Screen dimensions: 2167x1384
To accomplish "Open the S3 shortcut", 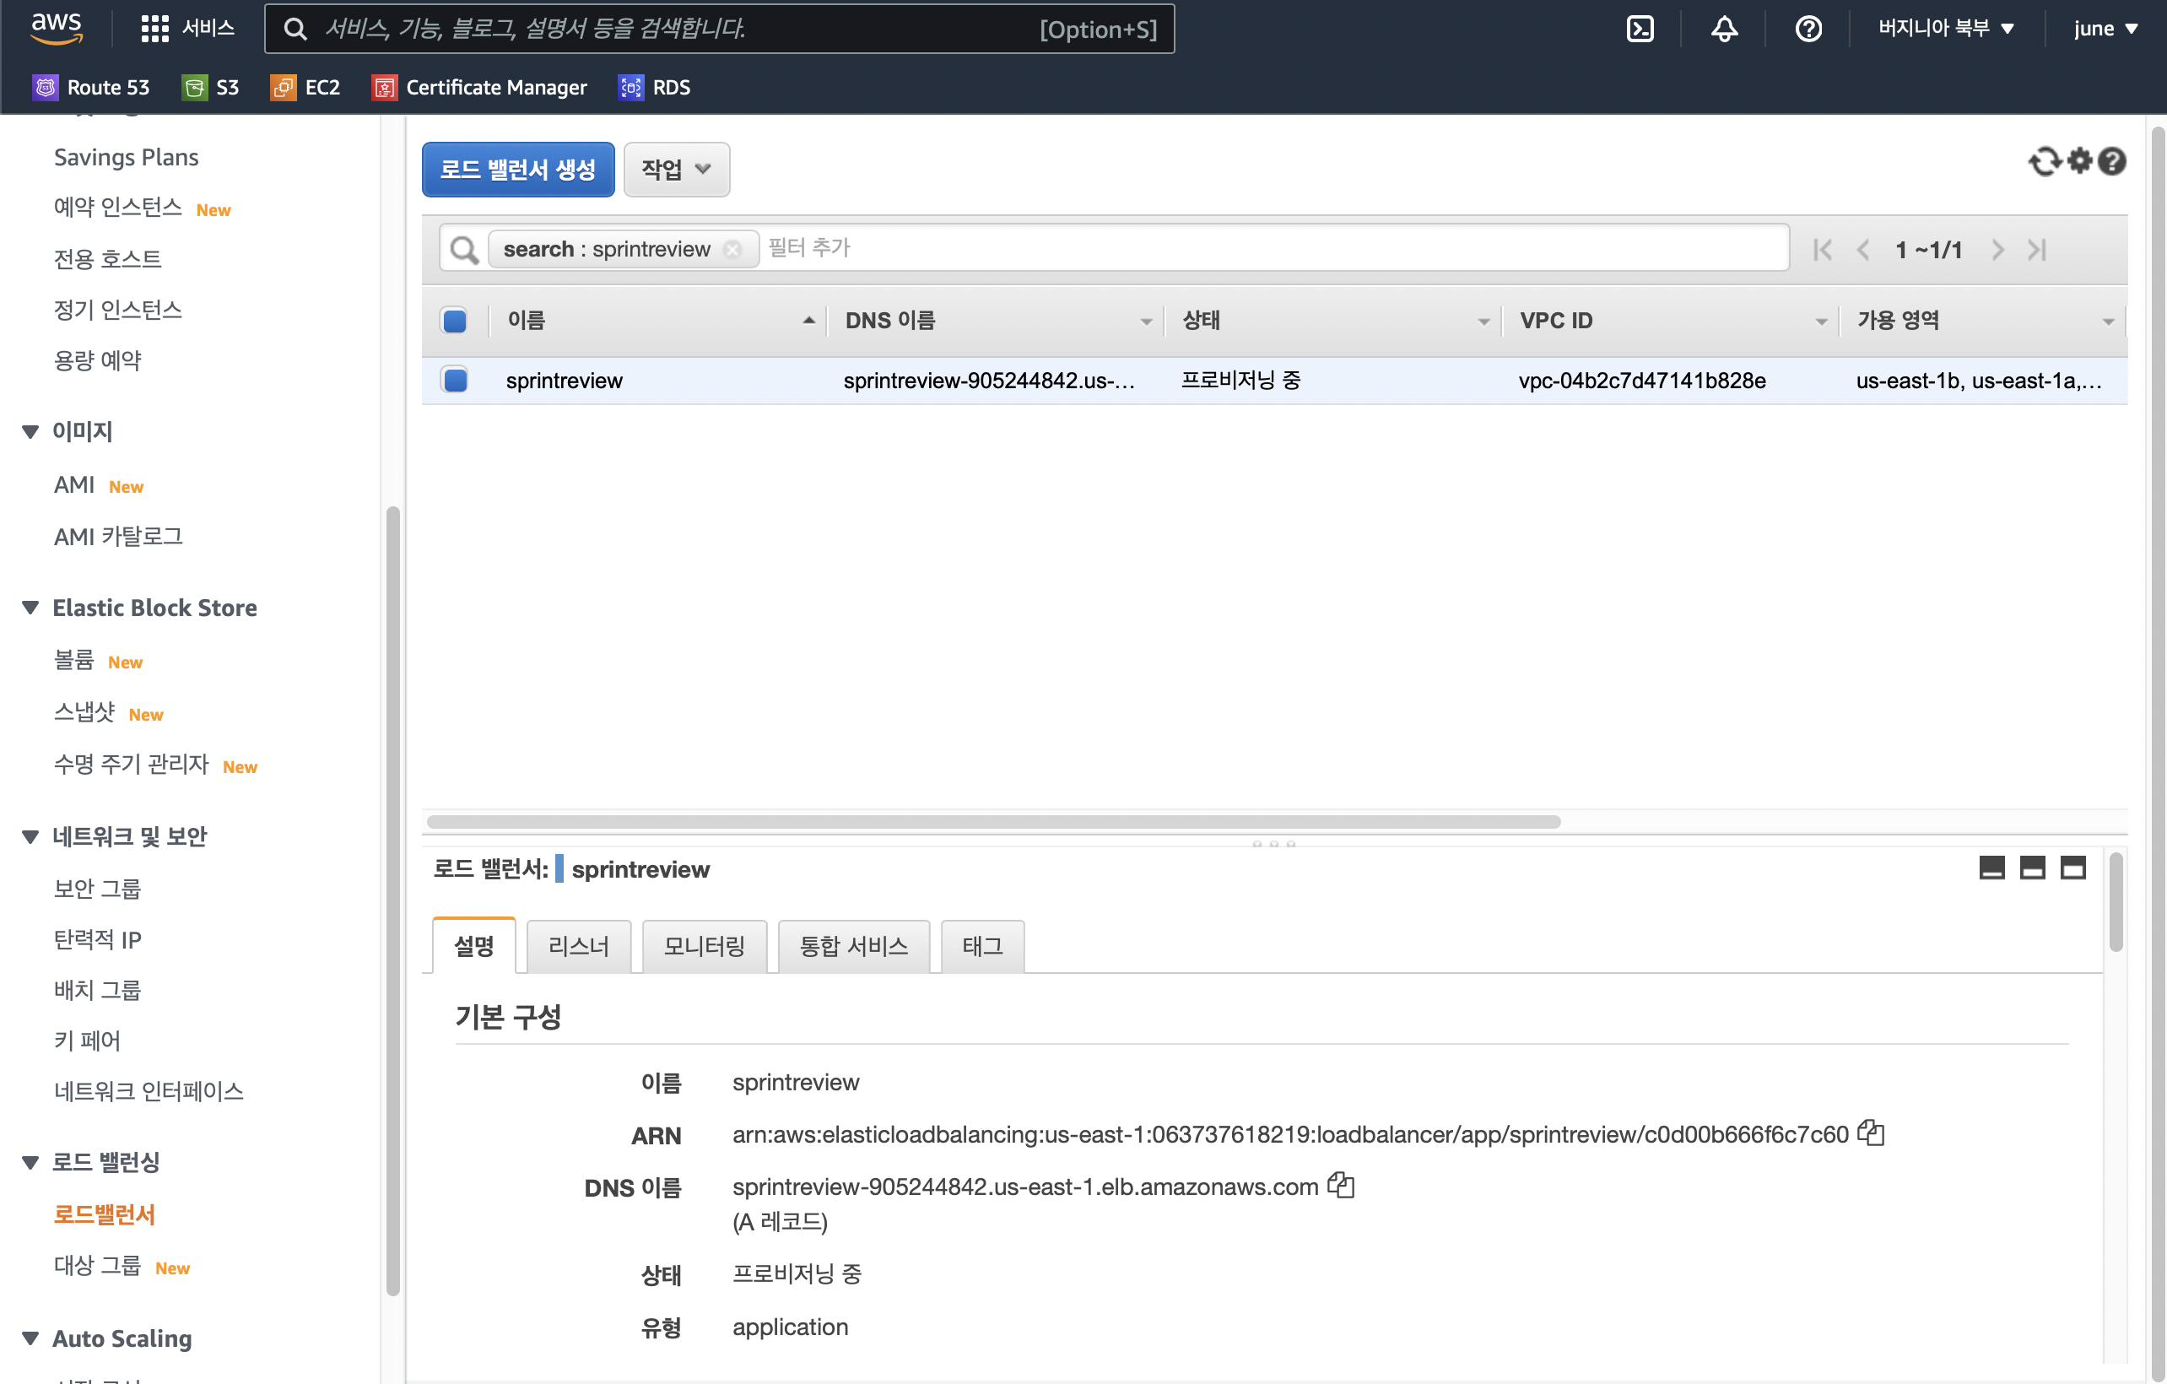I will (x=211, y=87).
